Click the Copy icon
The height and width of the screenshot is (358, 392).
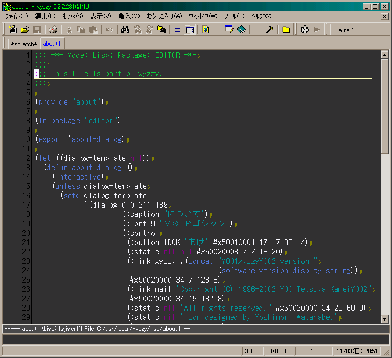[81, 30]
